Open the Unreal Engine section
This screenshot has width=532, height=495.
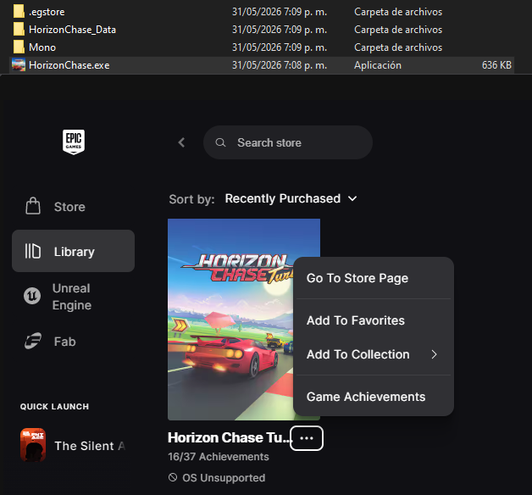point(74,297)
